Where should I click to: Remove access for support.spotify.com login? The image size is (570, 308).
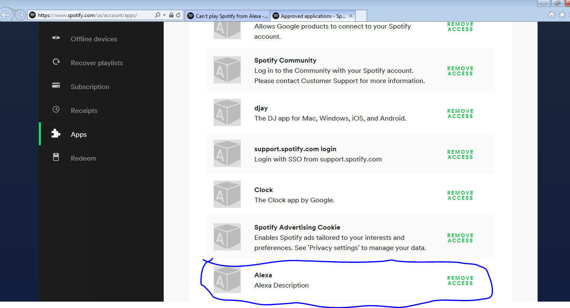point(460,155)
